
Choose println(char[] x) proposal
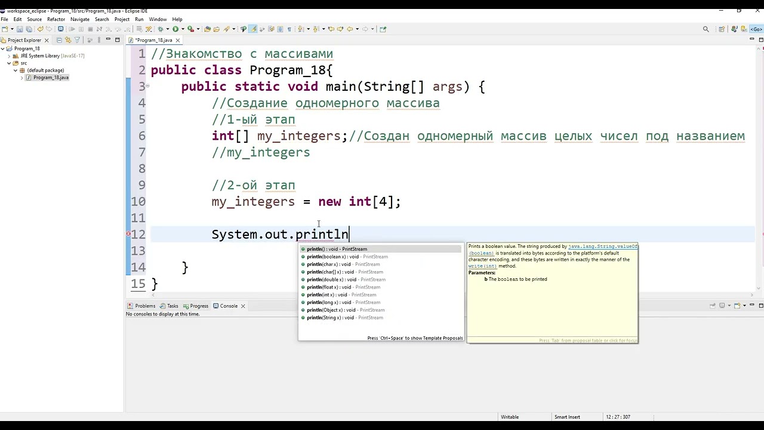(x=380, y=272)
